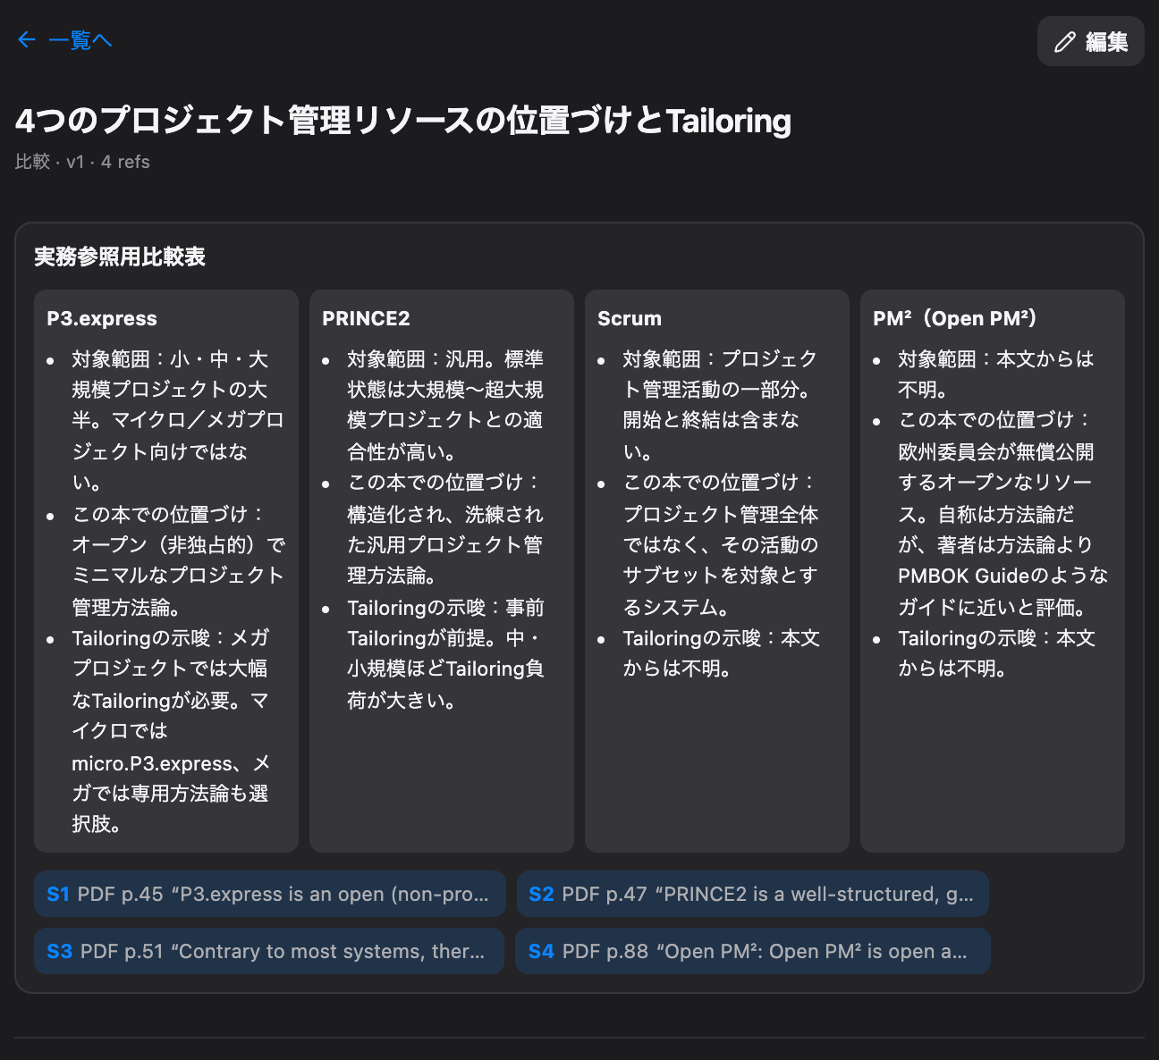Click Scrum bullet その活動のサブセットを対象とするシステム
This screenshot has height=1060, width=1159.
[720, 544]
